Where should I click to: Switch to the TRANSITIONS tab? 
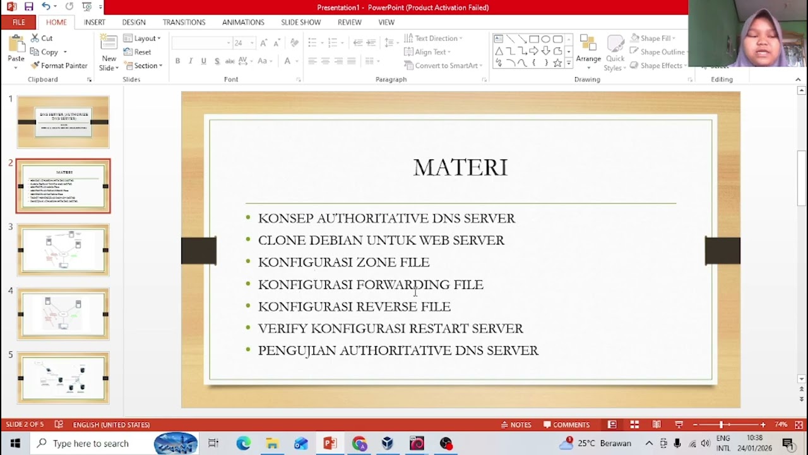pyautogui.click(x=184, y=22)
